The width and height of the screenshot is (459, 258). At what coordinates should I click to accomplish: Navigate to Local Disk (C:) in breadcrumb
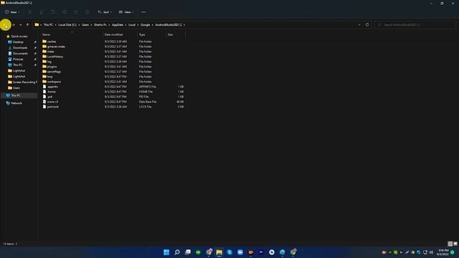(67, 25)
